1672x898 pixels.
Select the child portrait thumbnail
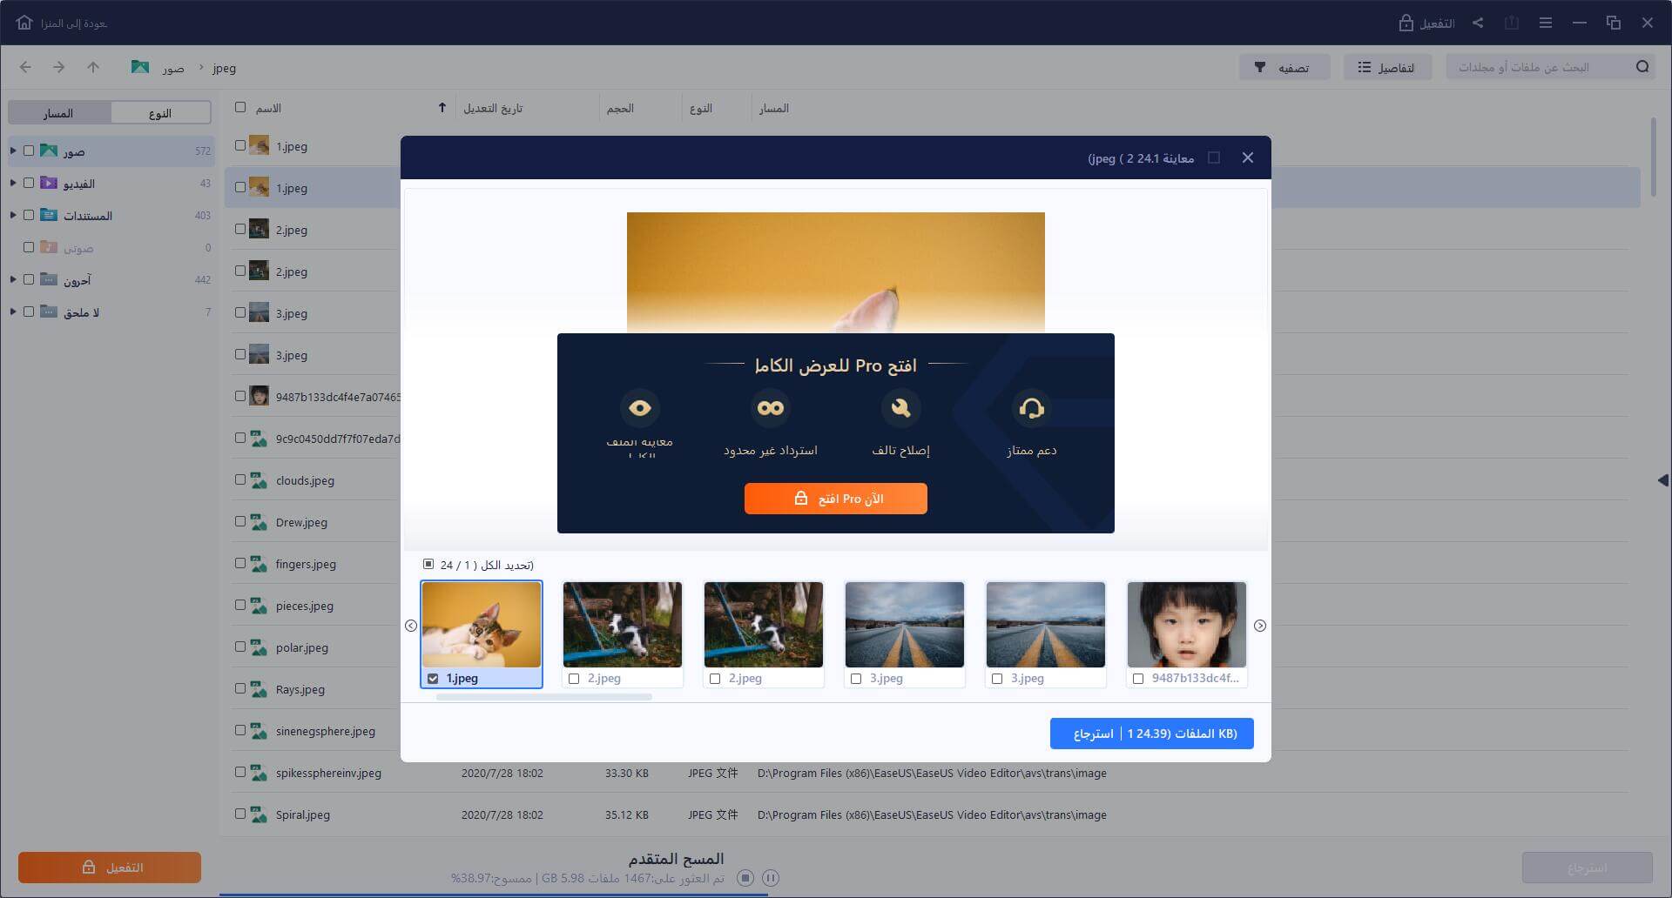tap(1186, 625)
